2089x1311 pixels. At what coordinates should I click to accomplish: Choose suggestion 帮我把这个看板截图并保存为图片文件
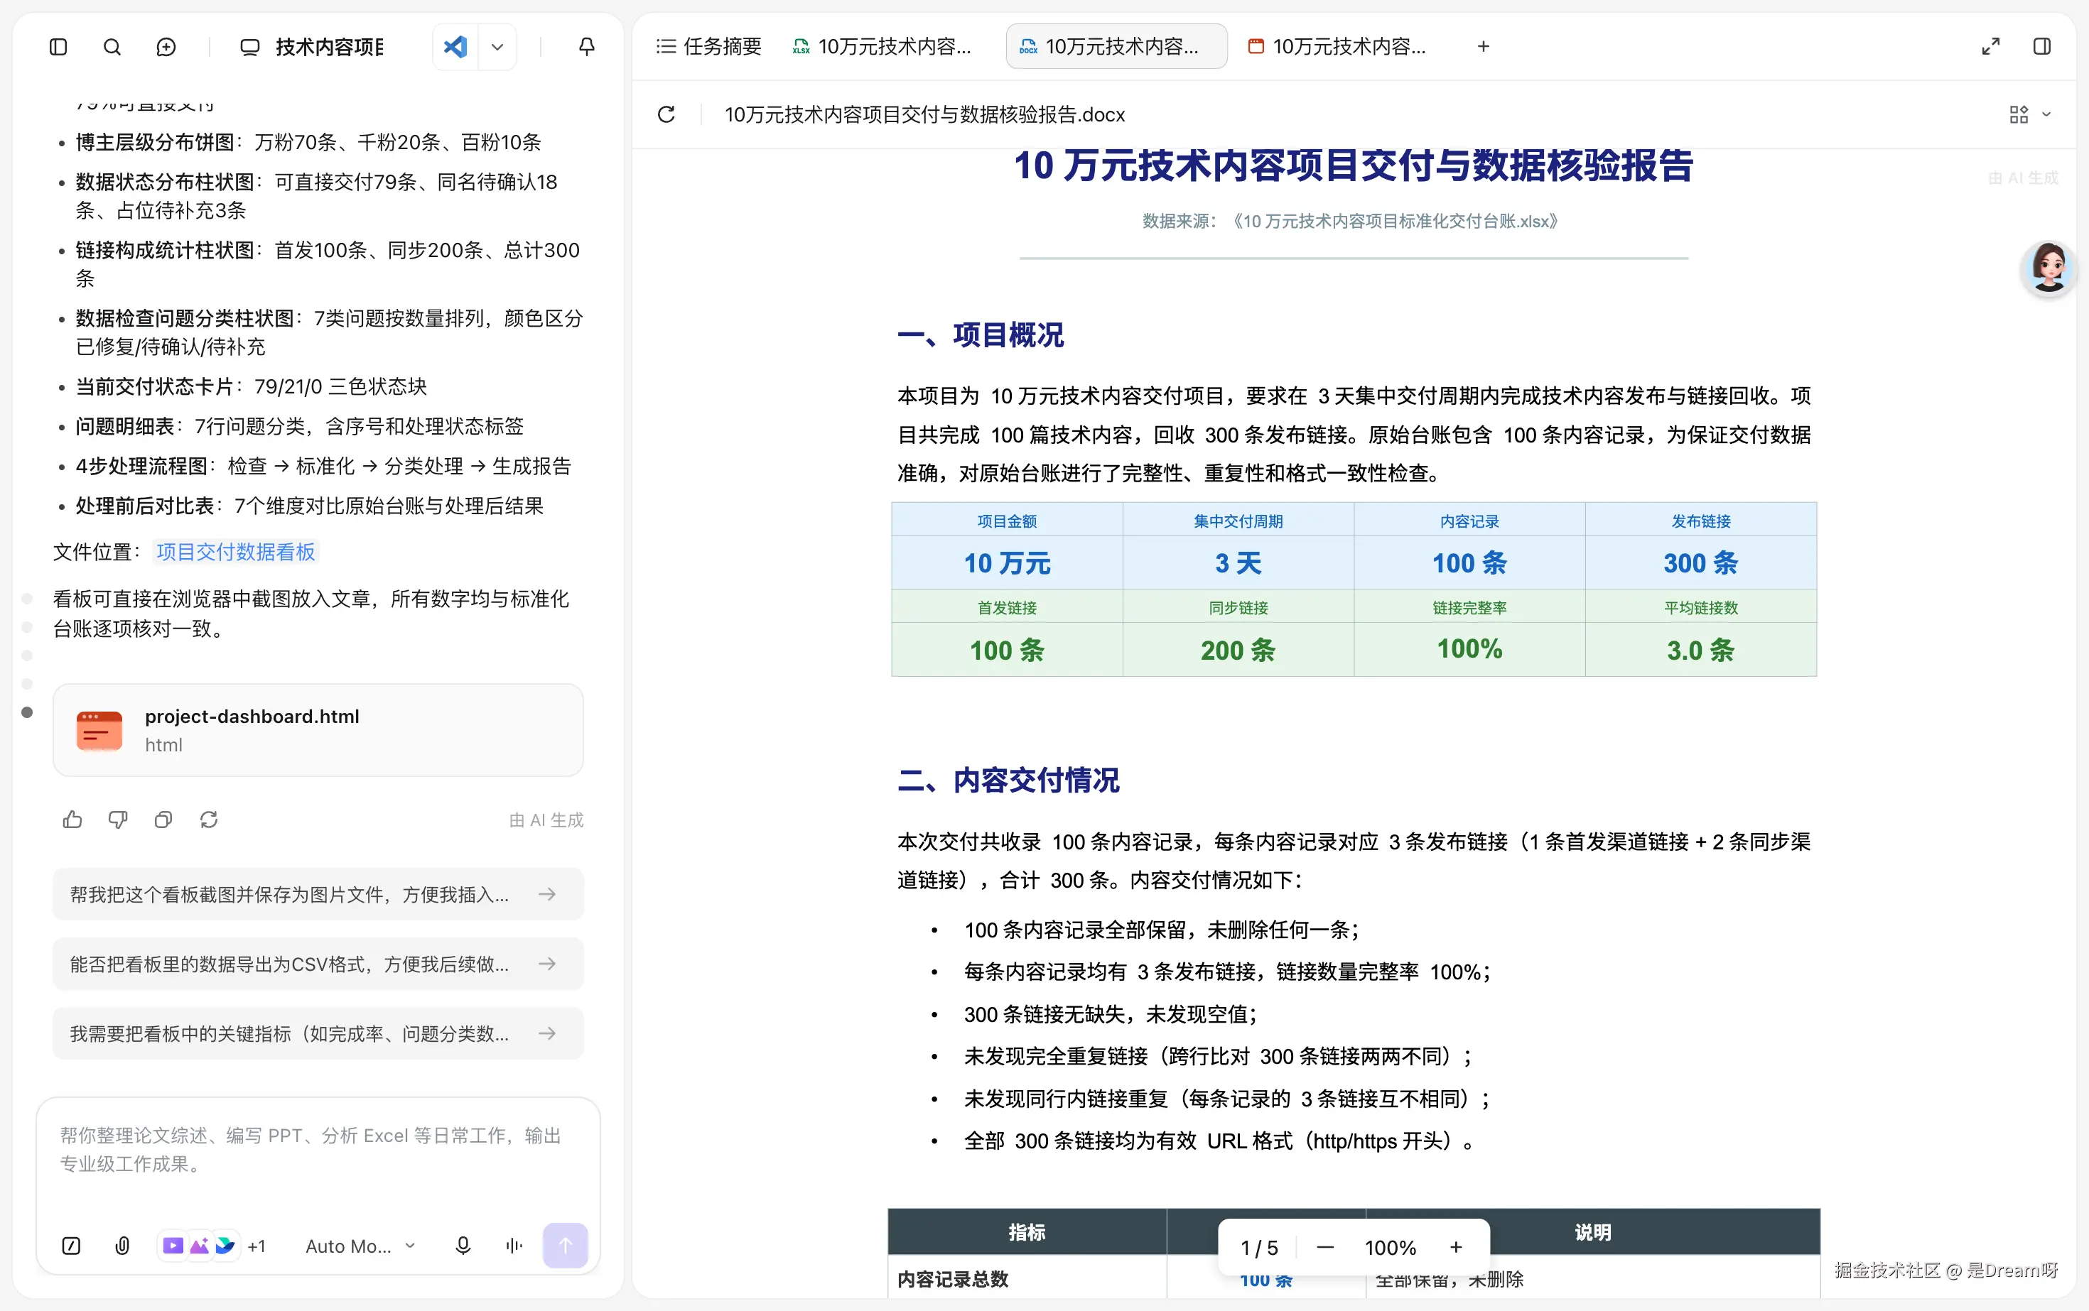click(318, 895)
